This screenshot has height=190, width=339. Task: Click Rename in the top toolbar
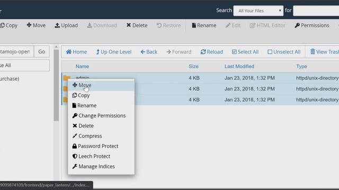(204, 25)
